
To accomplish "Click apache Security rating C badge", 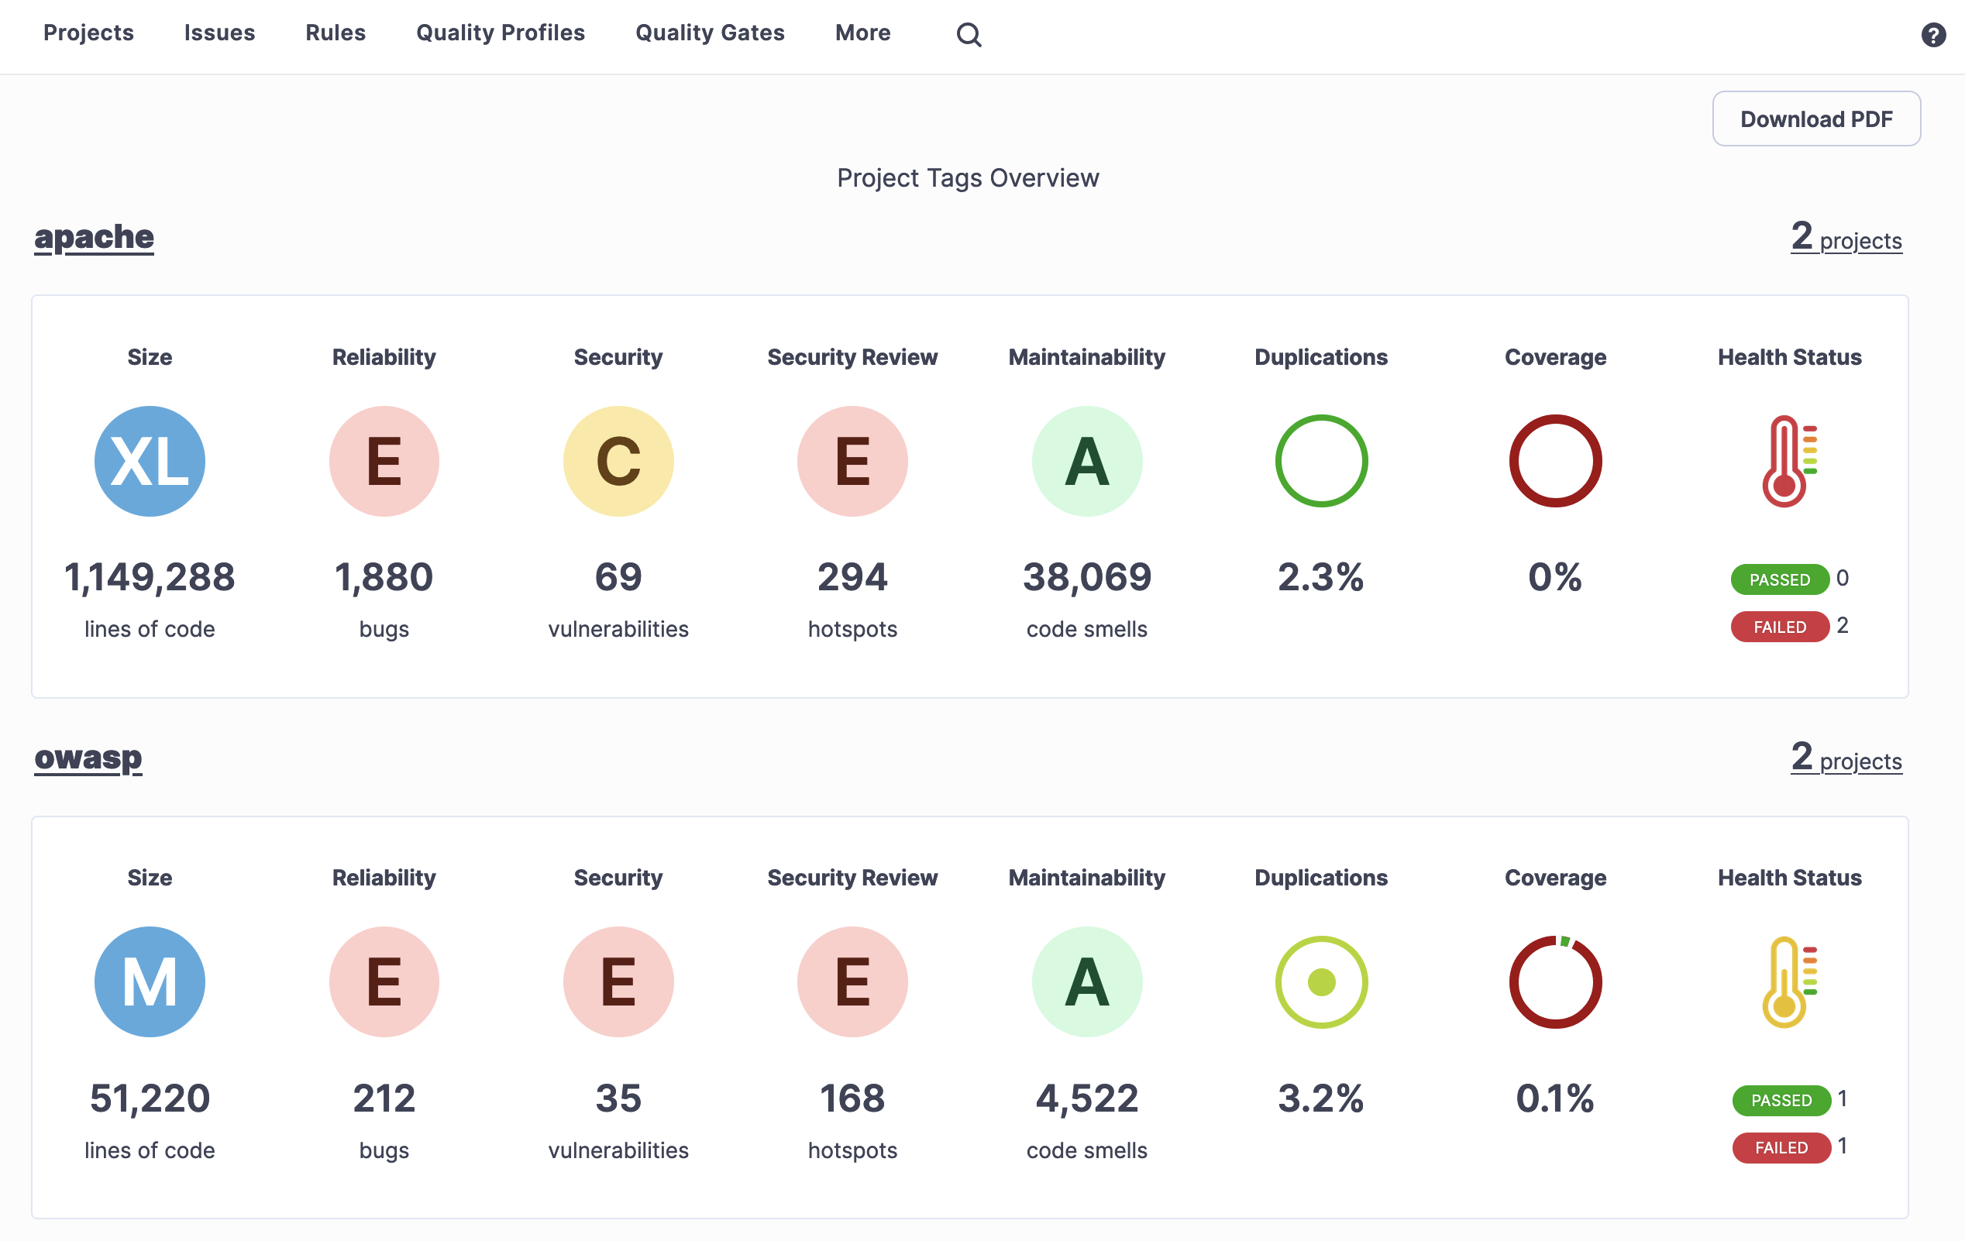I will [618, 461].
